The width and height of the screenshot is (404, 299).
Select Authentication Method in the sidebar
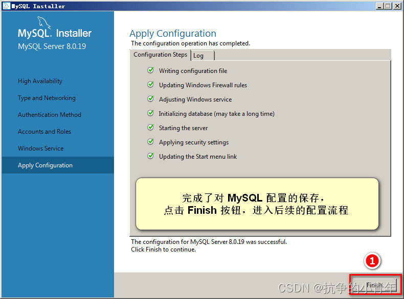click(x=50, y=115)
